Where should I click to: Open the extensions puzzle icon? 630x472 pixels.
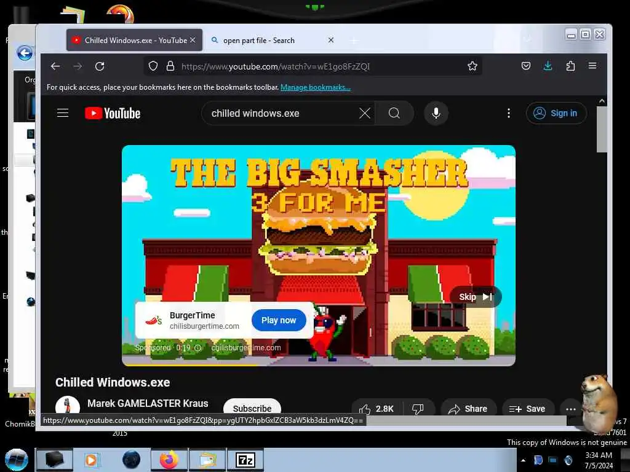[x=570, y=66]
